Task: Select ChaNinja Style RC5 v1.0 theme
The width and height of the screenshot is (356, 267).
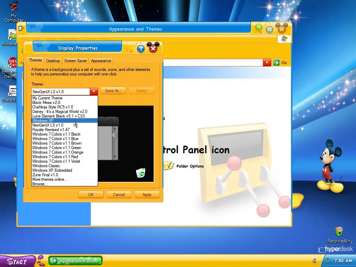Action: click(65, 107)
